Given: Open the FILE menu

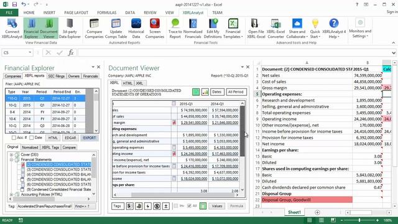Looking at the screenshot, I should (9, 12).
